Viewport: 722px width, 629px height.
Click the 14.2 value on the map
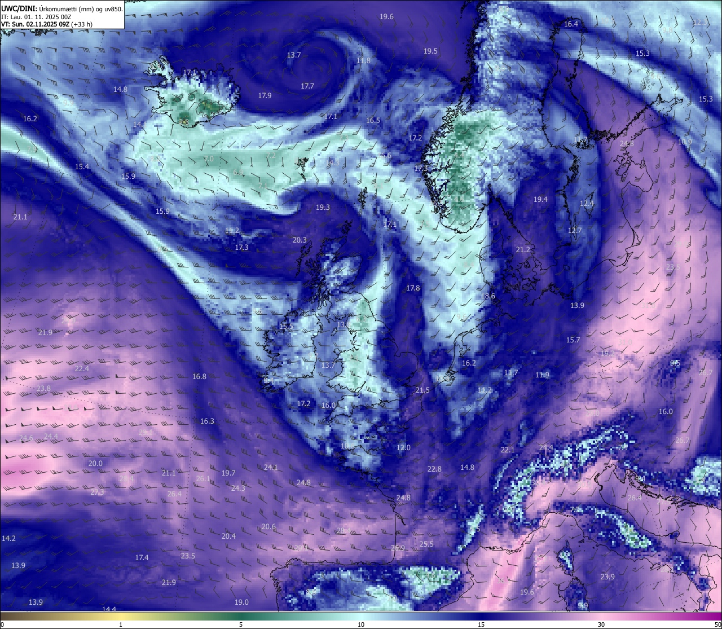(x=8, y=538)
